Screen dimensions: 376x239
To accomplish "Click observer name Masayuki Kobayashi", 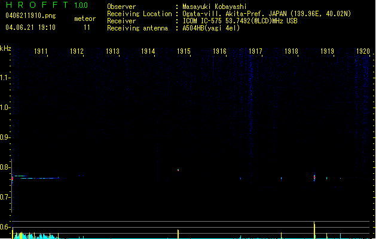I will click(x=215, y=7).
